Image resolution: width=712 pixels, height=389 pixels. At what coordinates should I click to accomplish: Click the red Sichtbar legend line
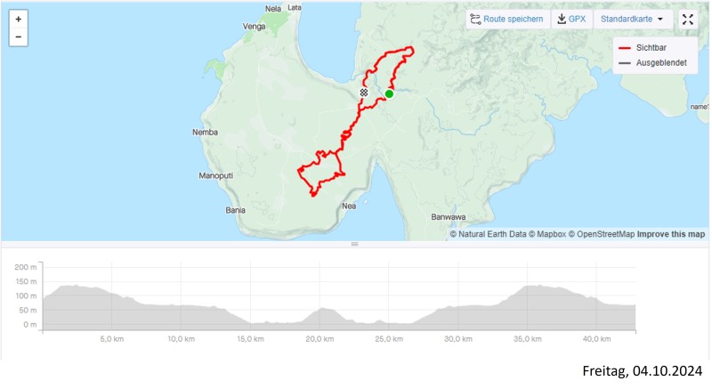pos(625,48)
